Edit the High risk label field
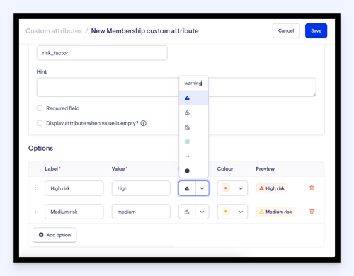This screenshot has width=354, height=276. pos(74,188)
